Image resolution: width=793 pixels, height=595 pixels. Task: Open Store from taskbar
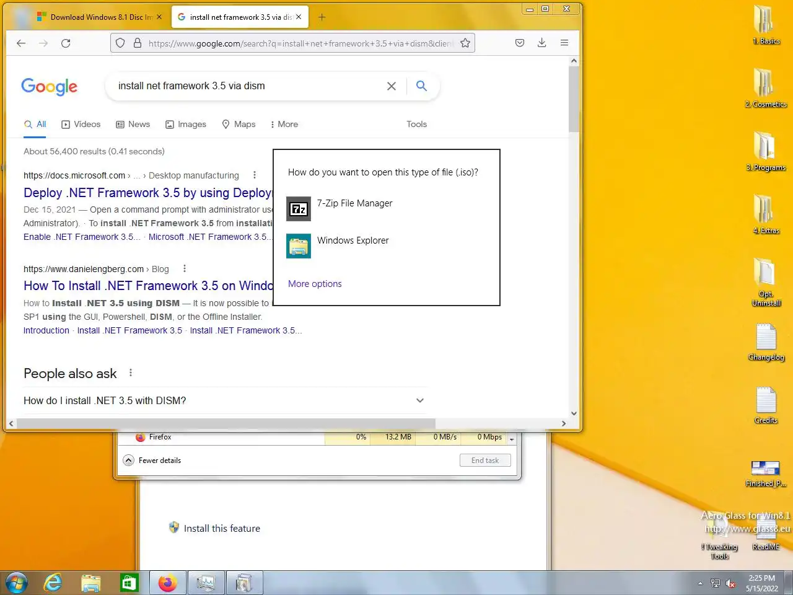point(129,583)
